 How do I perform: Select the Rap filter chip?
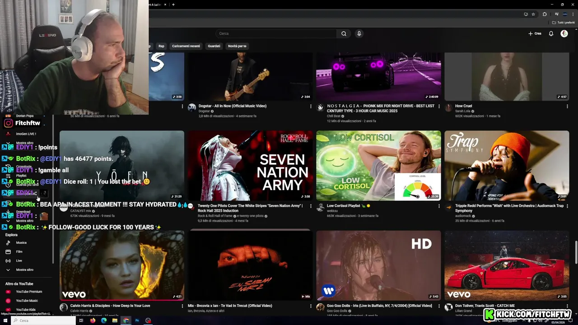[161, 46]
